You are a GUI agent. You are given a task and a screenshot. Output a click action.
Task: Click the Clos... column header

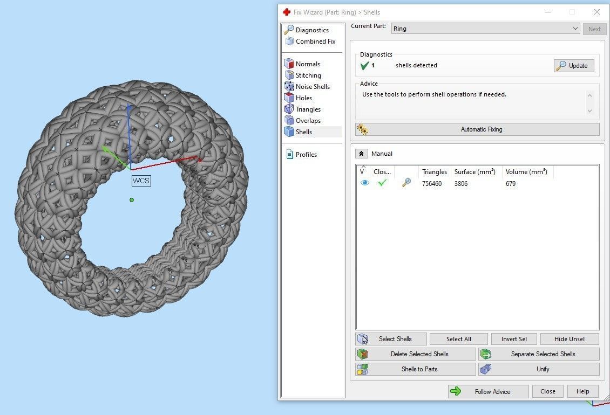382,172
